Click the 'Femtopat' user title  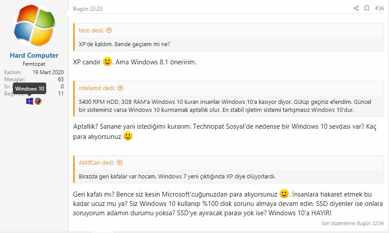coord(34,64)
